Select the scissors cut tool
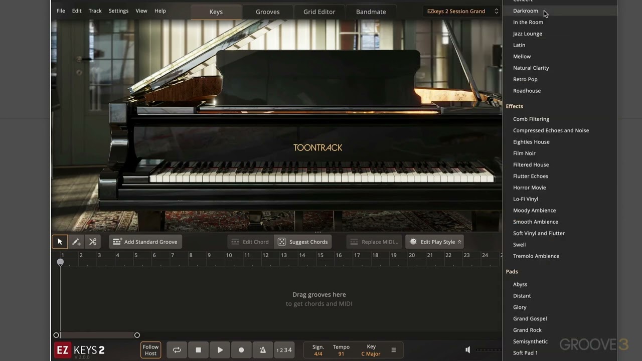Viewport: 642px width, 361px height. coord(93,242)
